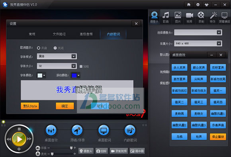
Task: Open the 录制 film reel icon
Action: click(201, 17)
